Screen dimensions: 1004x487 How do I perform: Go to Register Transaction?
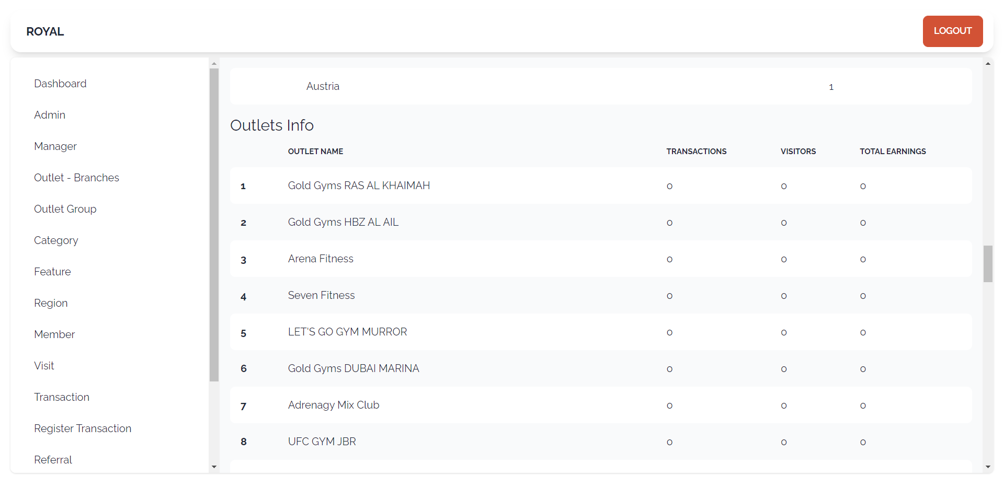(83, 428)
